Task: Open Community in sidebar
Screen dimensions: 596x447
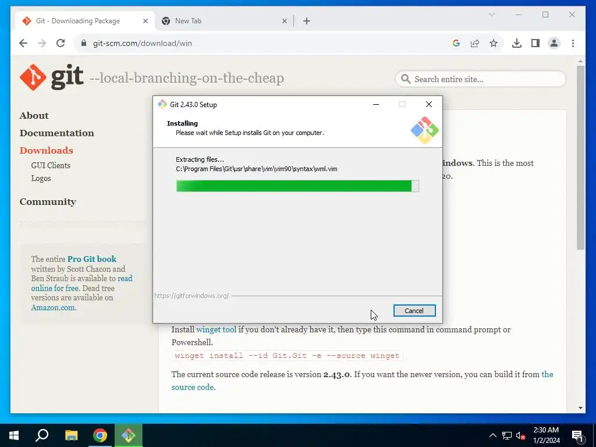Action: (48, 202)
